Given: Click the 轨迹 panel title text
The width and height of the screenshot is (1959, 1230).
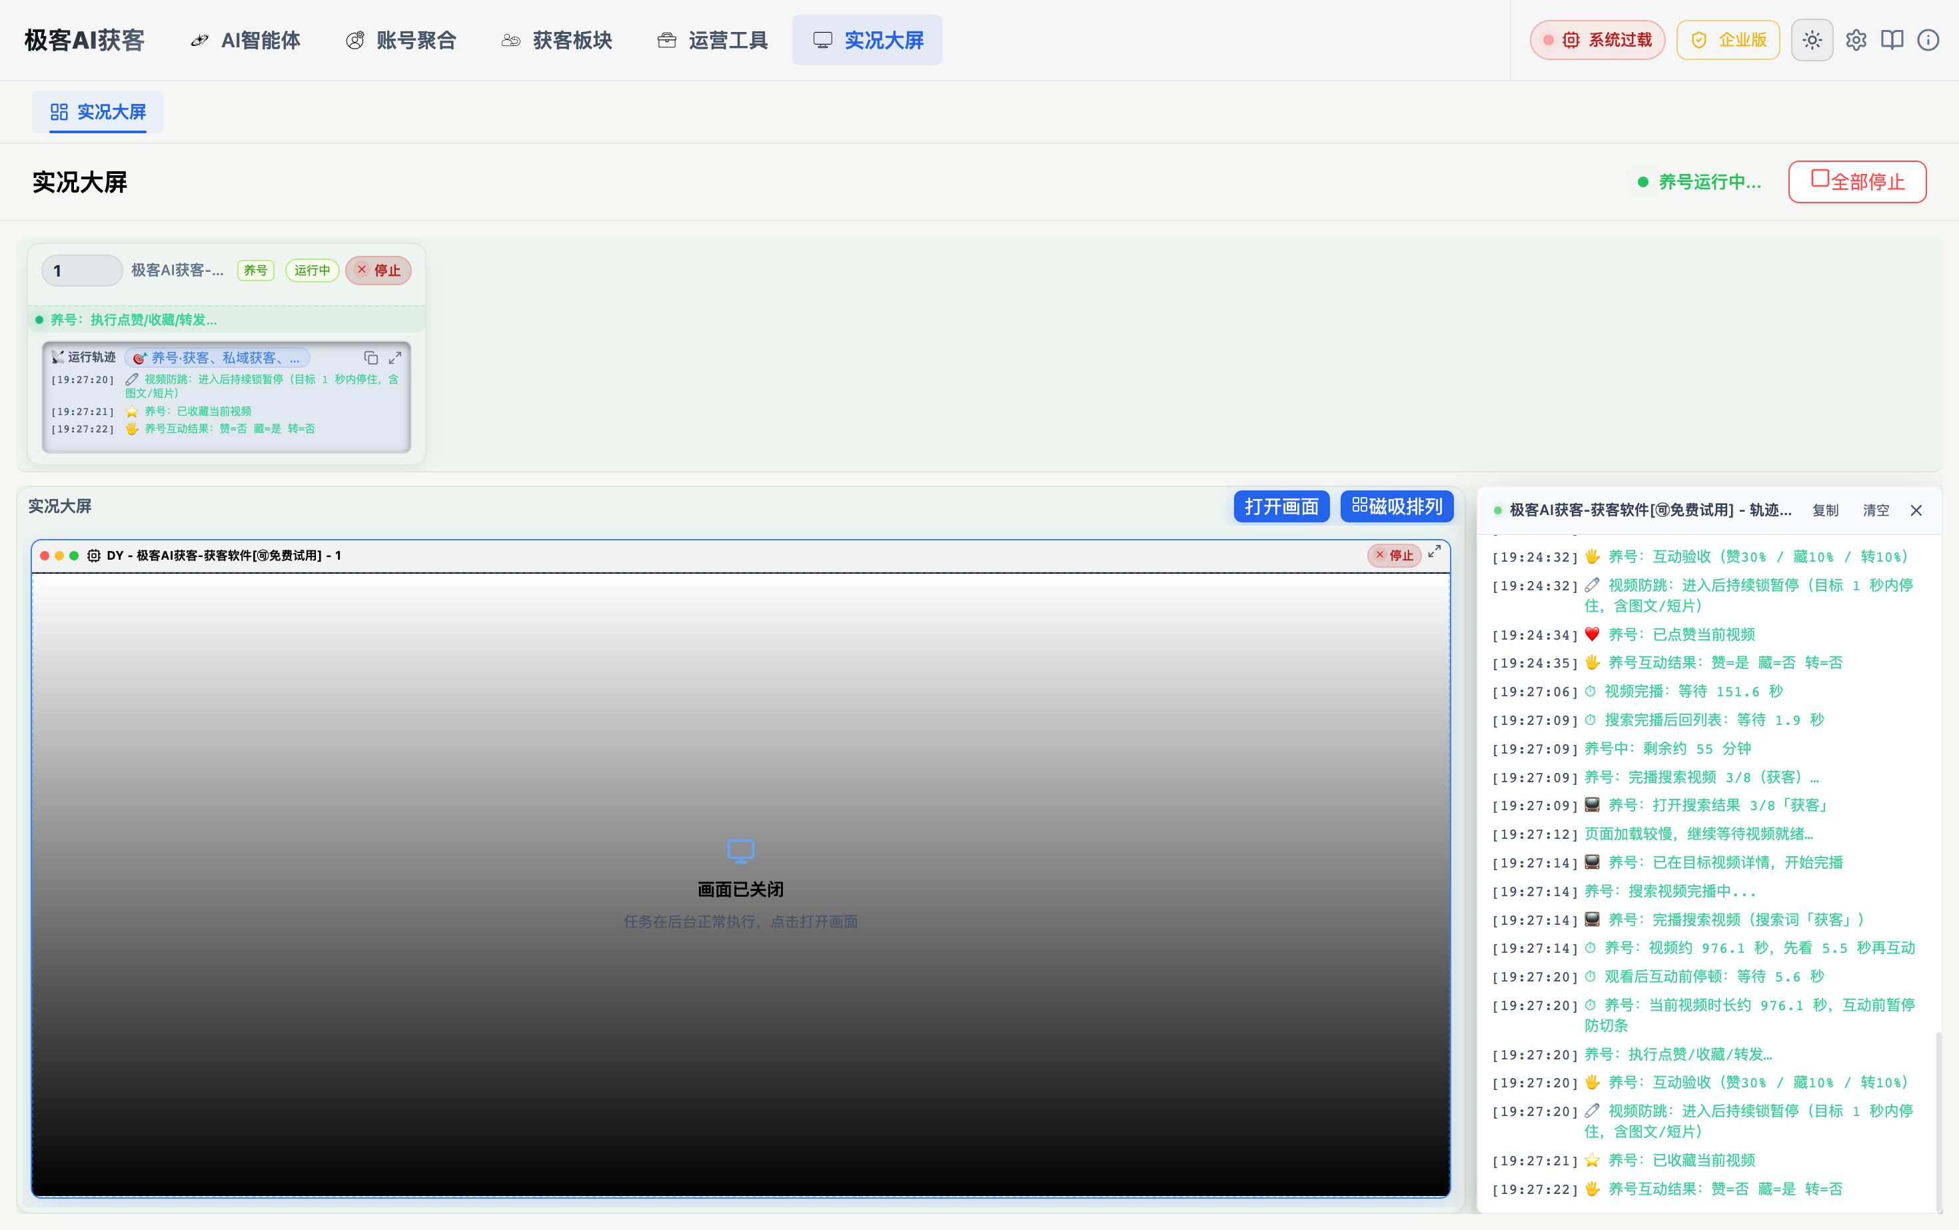Looking at the screenshot, I should (1650, 510).
